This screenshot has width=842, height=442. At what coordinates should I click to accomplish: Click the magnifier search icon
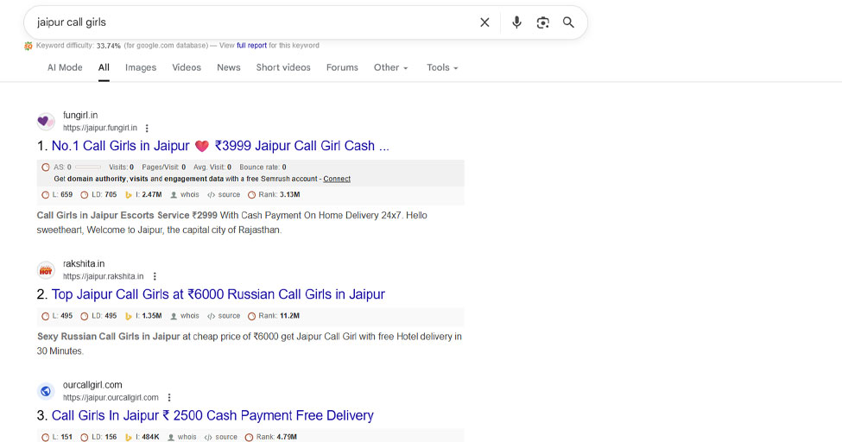tap(568, 22)
